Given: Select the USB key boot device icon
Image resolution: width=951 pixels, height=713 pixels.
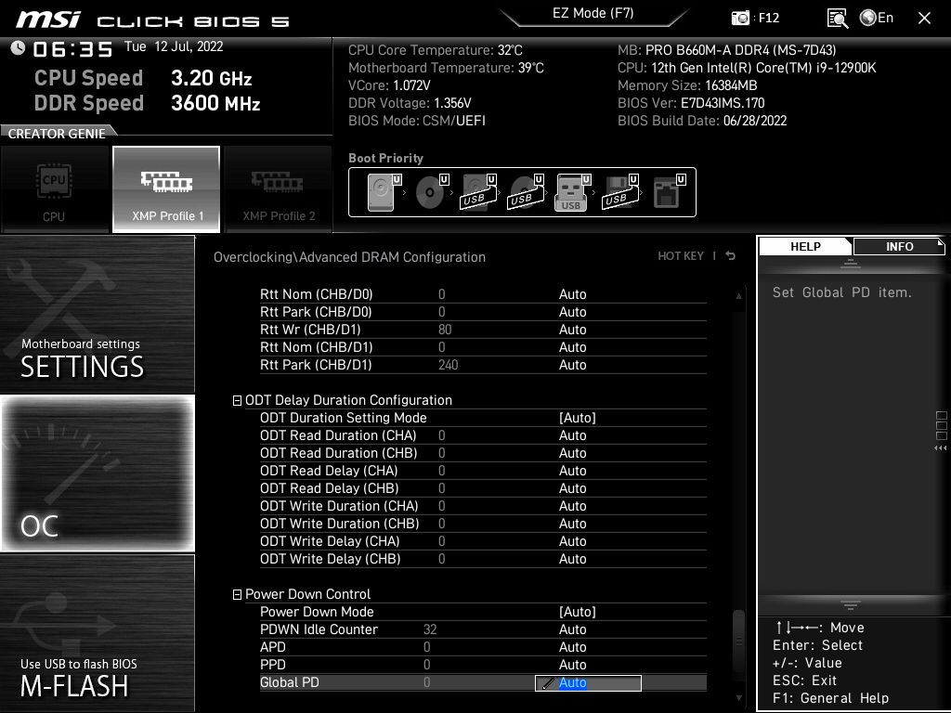Looking at the screenshot, I should [572, 192].
